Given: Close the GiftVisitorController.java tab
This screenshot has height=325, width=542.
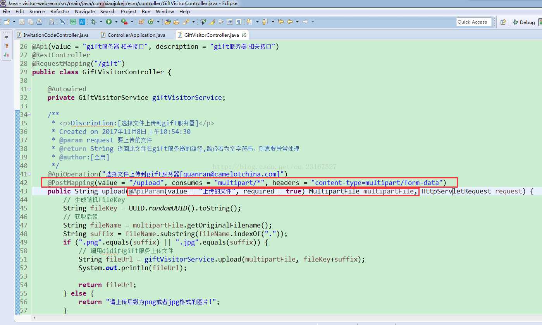Looking at the screenshot, I should pyautogui.click(x=244, y=35).
